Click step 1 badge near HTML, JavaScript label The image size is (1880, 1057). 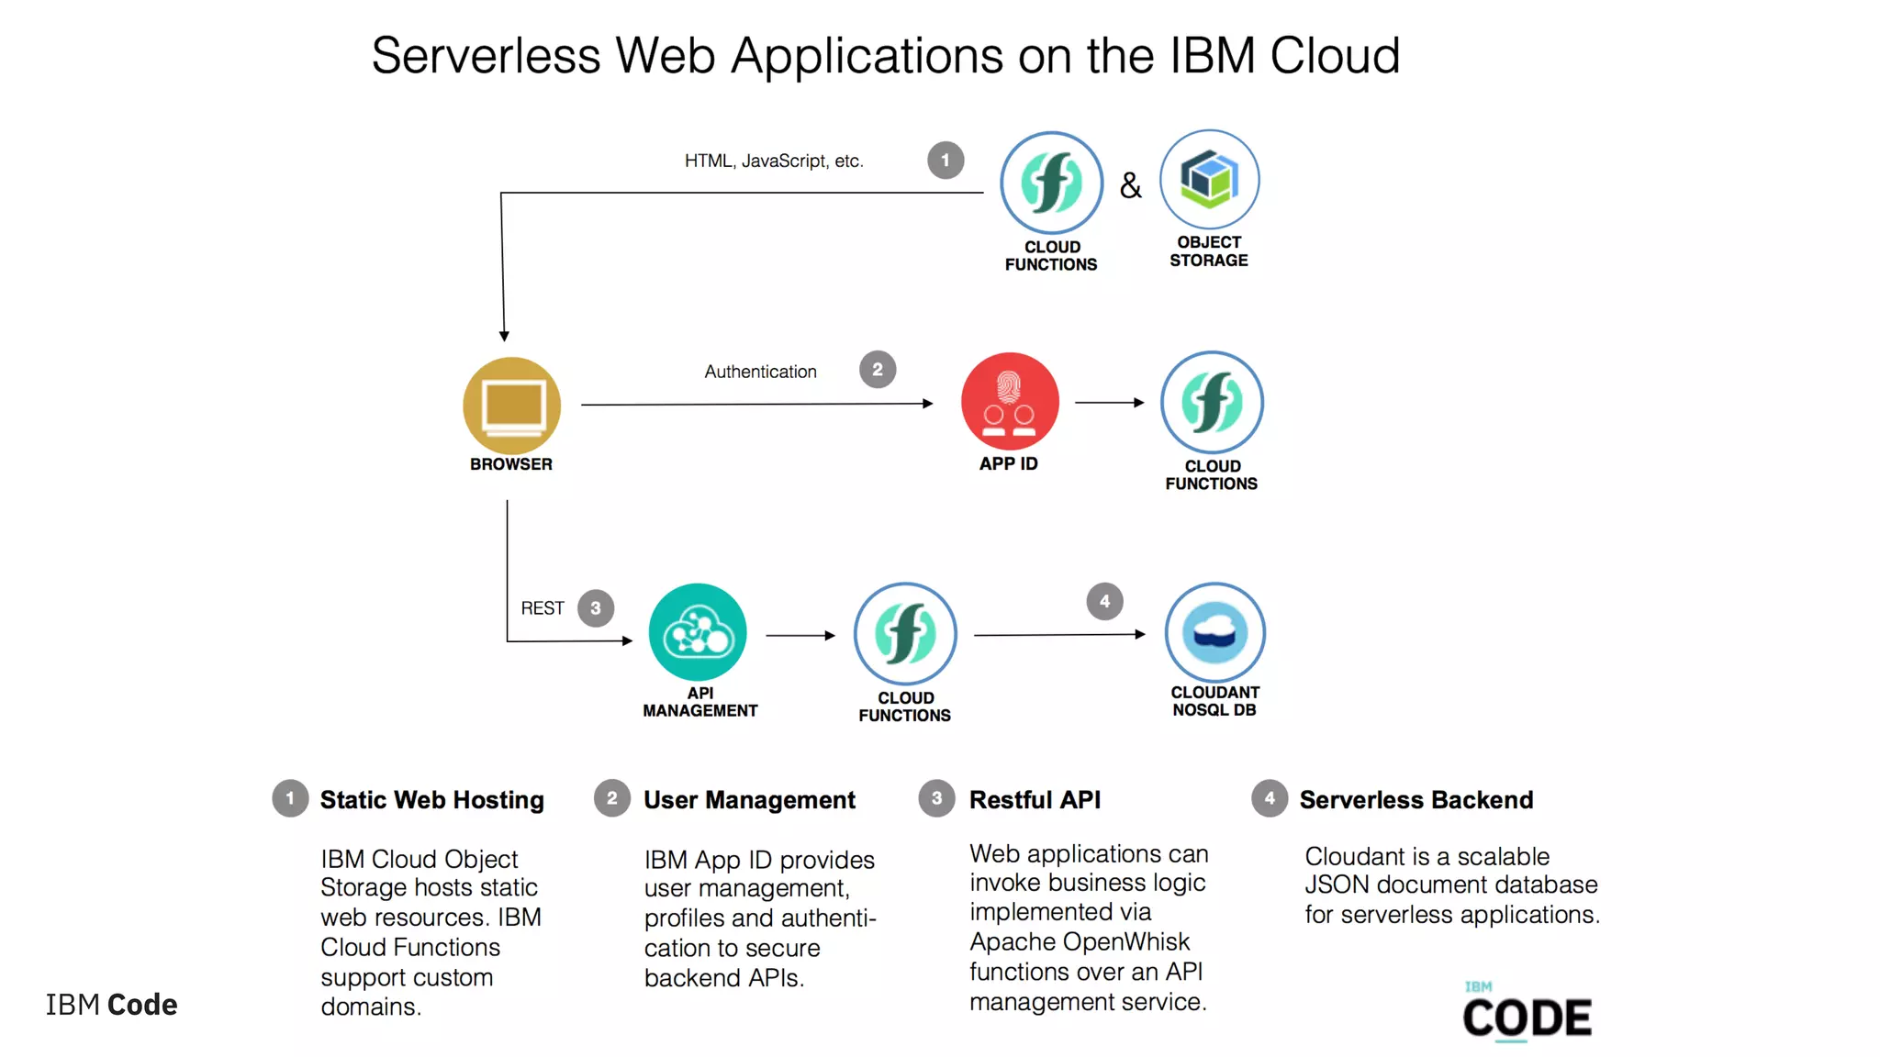click(x=945, y=160)
